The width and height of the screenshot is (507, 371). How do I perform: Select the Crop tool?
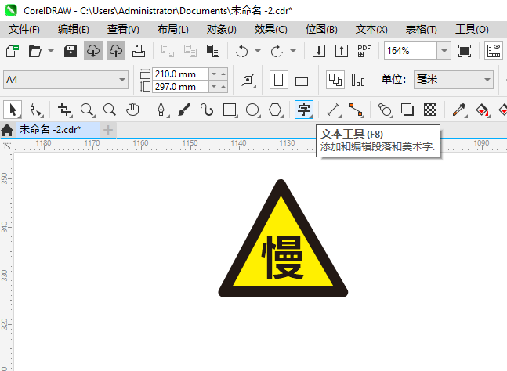(x=64, y=110)
